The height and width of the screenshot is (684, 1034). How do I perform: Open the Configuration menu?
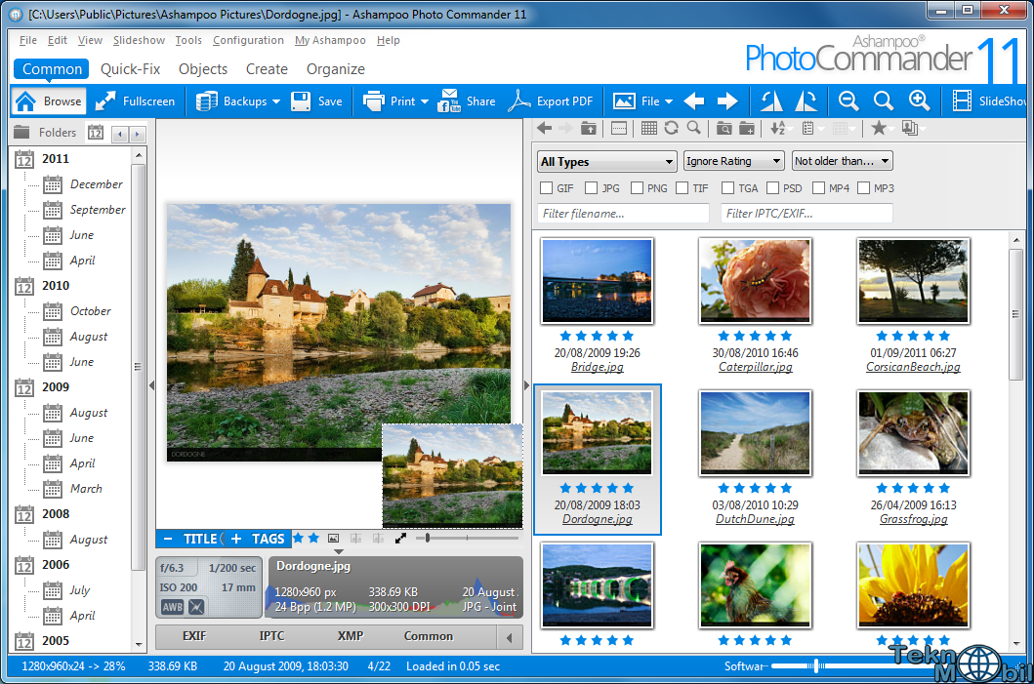click(248, 40)
